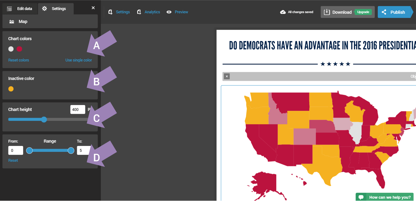This screenshot has height=201, width=416.
Task: Open the Settings tab in left panel
Action: pos(56,8)
